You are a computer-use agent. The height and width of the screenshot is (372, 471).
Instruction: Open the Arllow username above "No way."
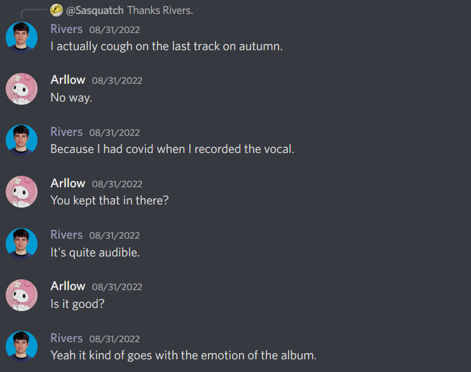pyautogui.click(x=67, y=80)
